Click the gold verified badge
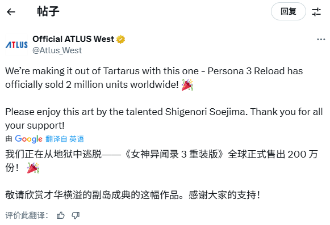 [x=120, y=39]
